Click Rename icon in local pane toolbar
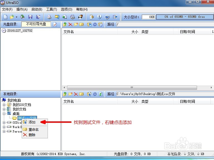 click(82, 94)
